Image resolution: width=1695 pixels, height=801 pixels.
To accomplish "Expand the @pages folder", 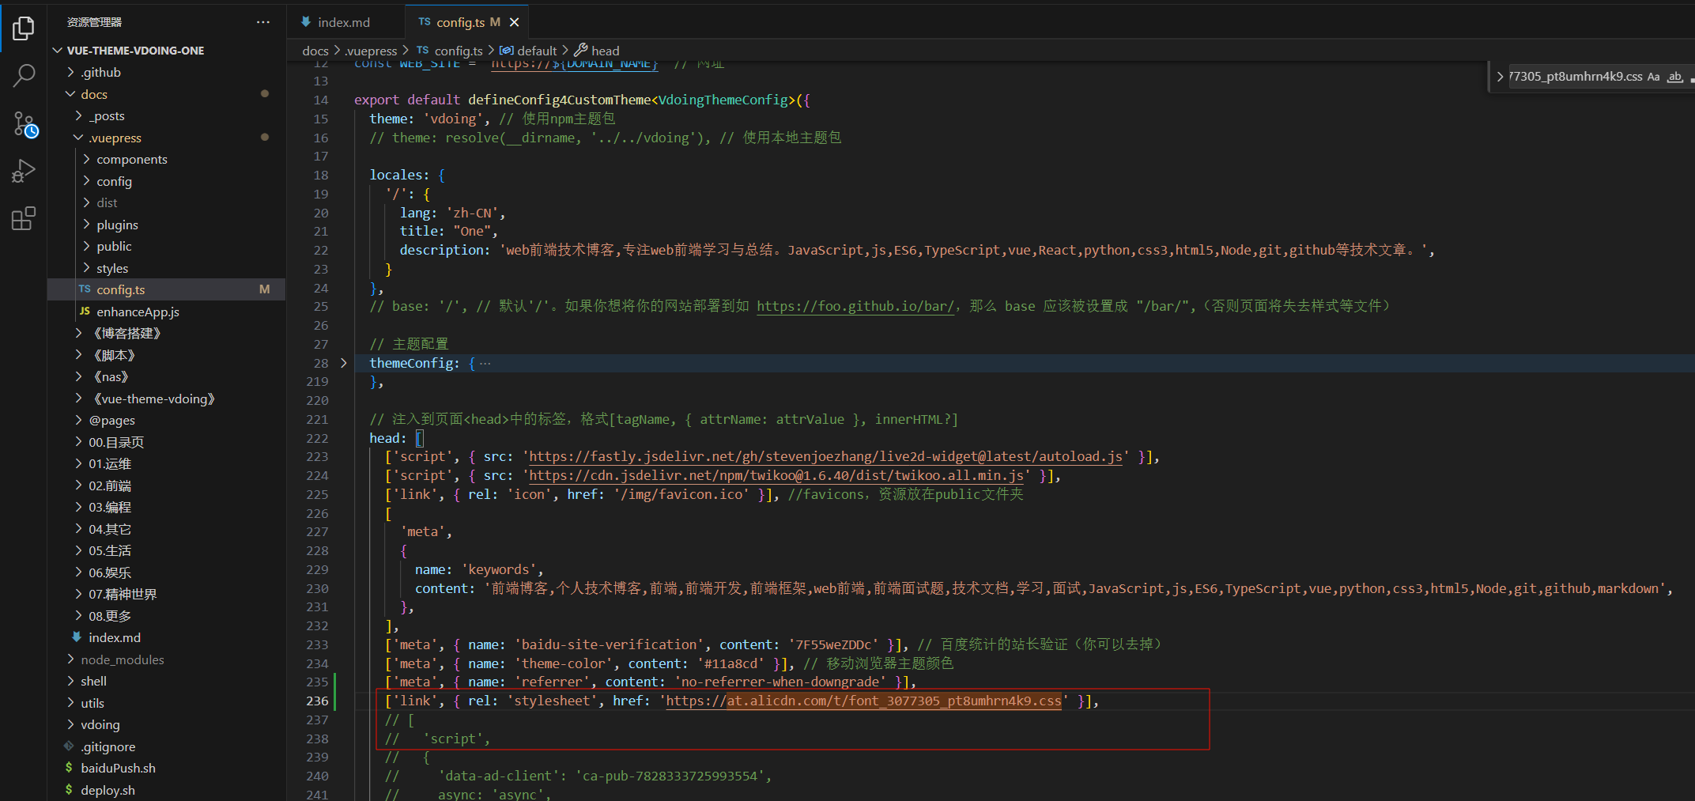I will tap(78, 420).
